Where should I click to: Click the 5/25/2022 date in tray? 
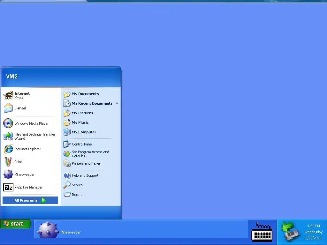pyautogui.click(x=314, y=238)
